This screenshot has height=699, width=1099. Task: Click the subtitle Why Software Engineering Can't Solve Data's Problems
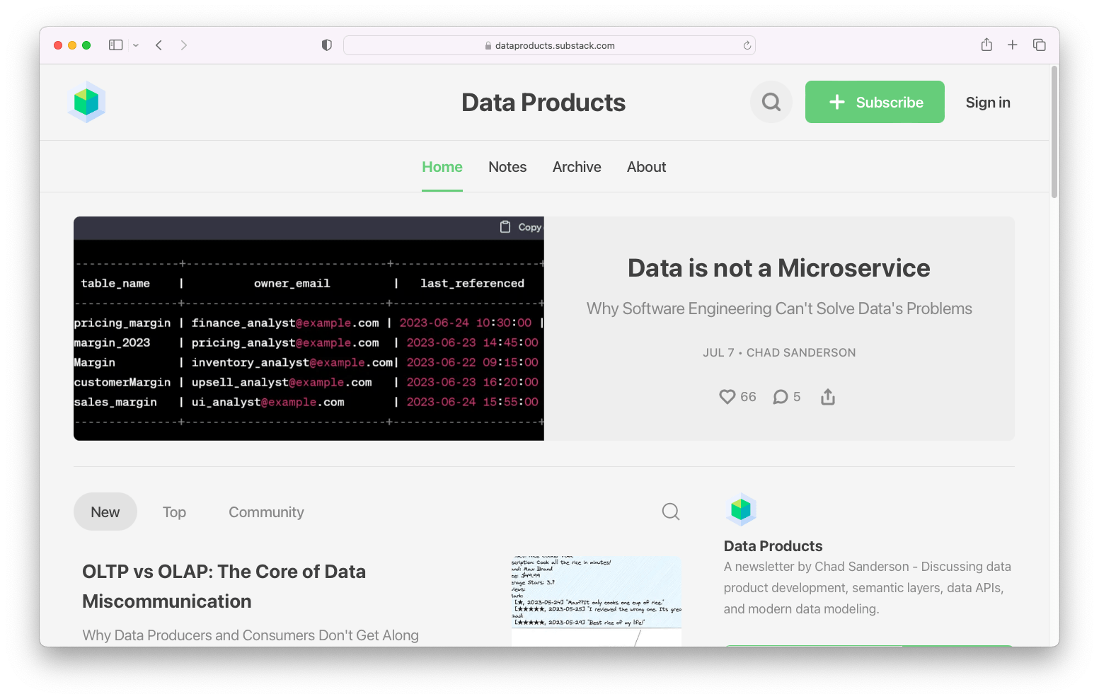(779, 308)
